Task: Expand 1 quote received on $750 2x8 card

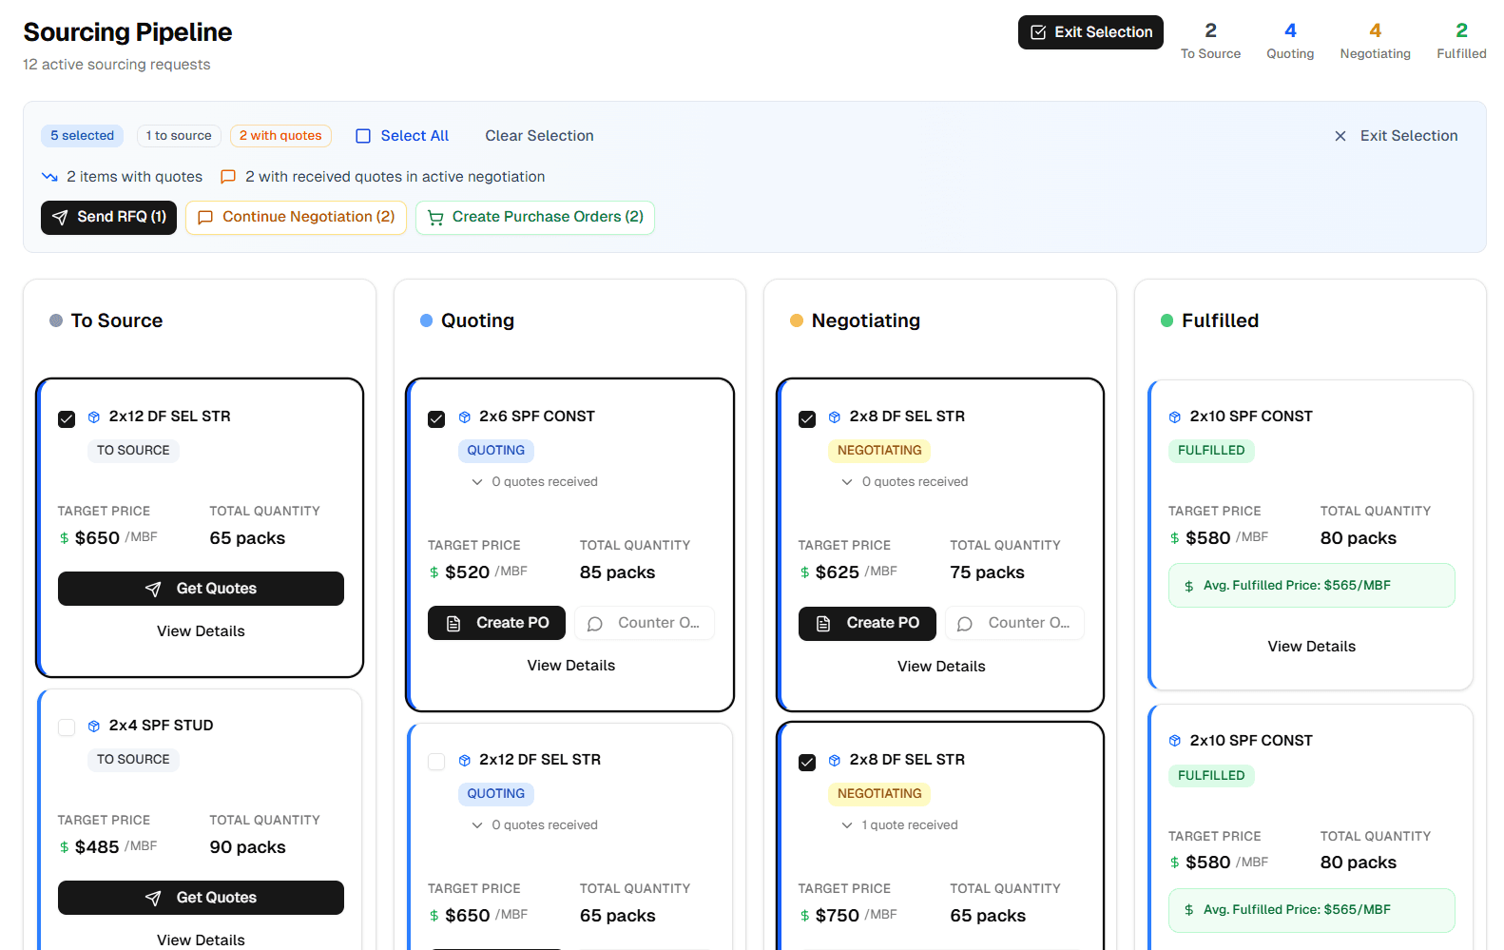Action: [x=899, y=825]
